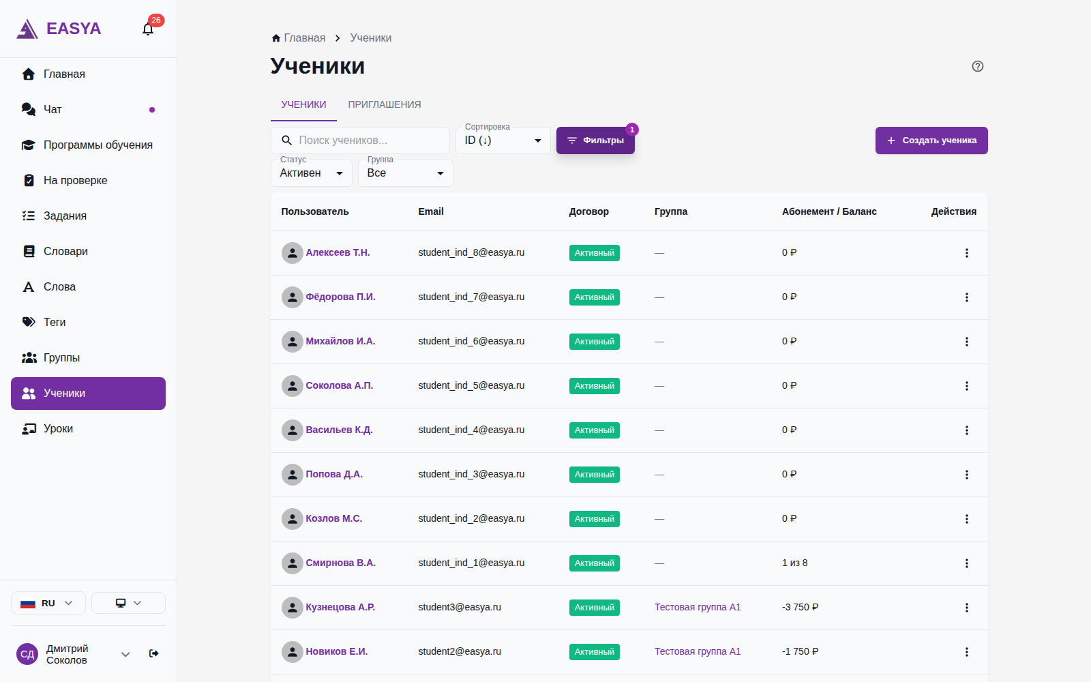
Task: Open Чат in the sidebar
Action: tap(89, 110)
